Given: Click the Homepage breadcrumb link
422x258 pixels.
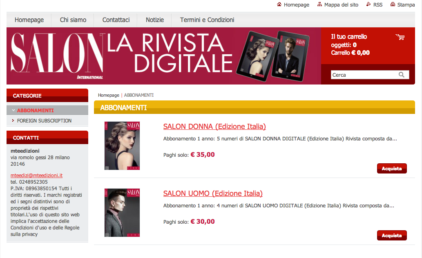Looking at the screenshot, I should [108, 95].
